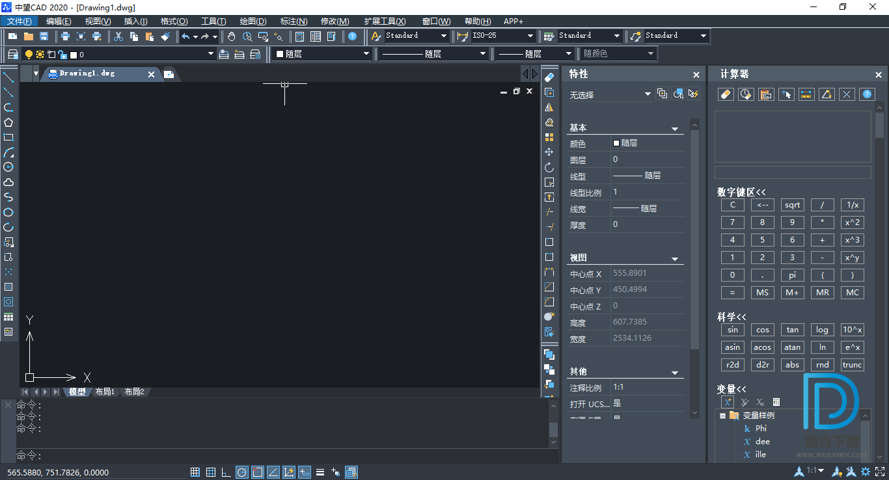Toggle Polar tracking in status bar

coord(242,472)
